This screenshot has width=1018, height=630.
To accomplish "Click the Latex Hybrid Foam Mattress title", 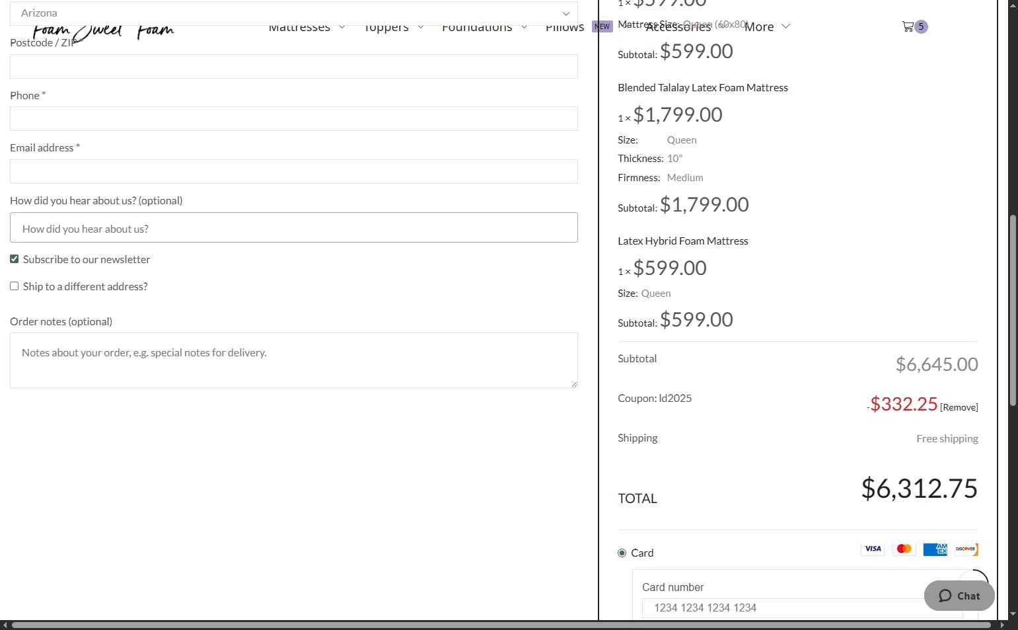I will coord(683,241).
